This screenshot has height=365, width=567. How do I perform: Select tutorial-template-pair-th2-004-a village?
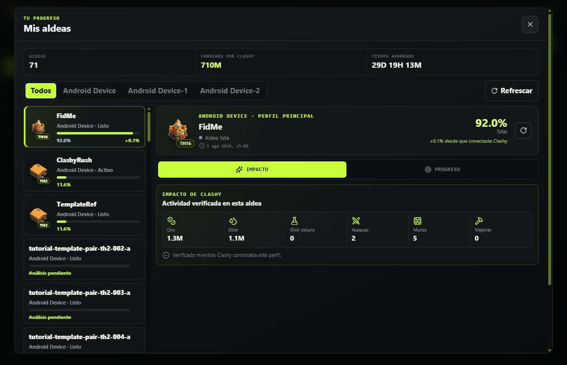[x=84, y=340]
